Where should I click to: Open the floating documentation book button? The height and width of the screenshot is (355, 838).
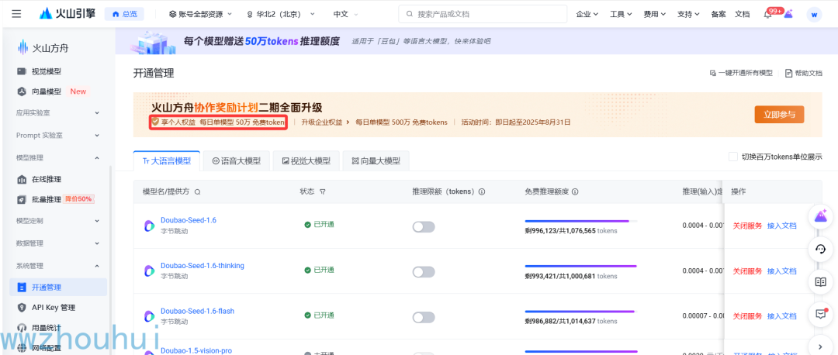(821, 282)
